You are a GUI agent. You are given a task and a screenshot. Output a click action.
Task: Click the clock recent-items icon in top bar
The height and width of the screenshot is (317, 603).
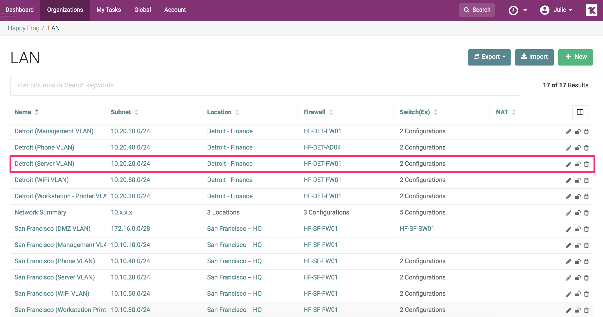513,10
